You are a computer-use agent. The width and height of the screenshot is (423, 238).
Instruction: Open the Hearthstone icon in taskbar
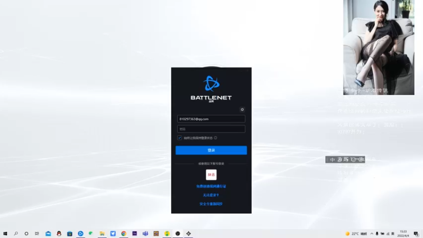click(156, 233)
